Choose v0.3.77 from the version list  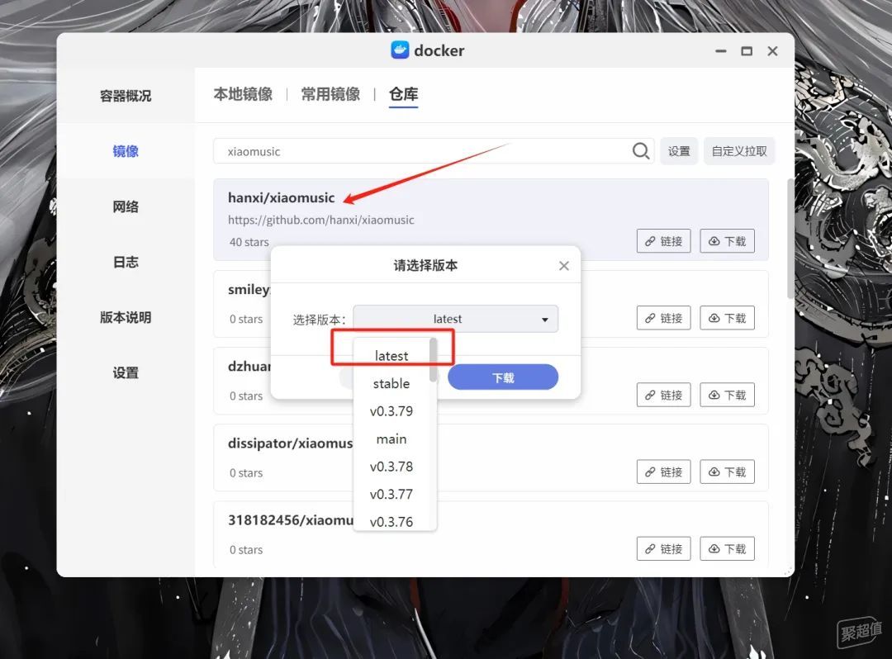(x=391, y=495)
